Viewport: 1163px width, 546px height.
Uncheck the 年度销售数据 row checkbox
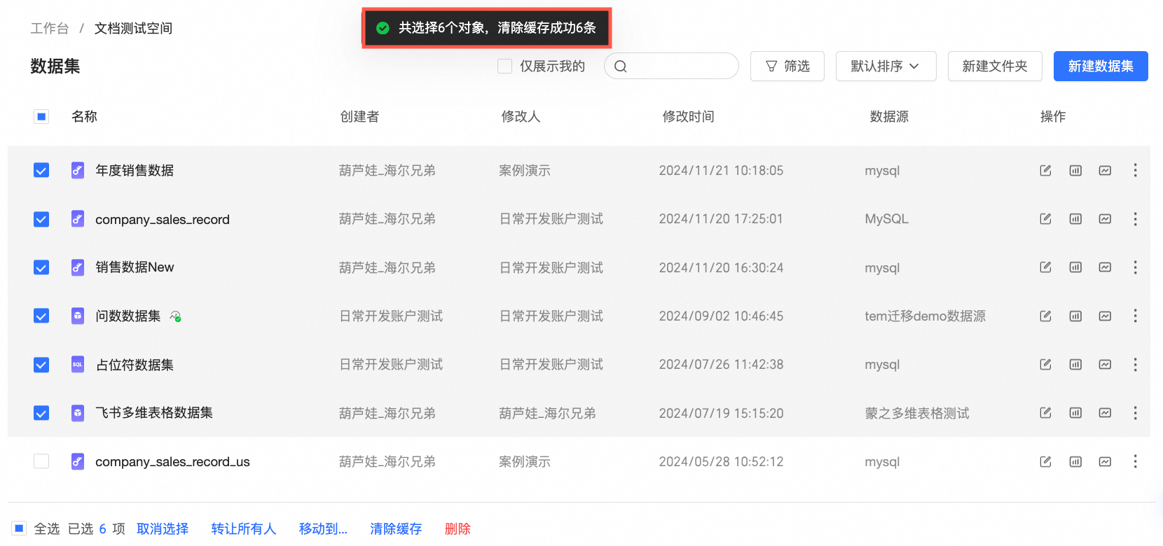tap(41, 170)
